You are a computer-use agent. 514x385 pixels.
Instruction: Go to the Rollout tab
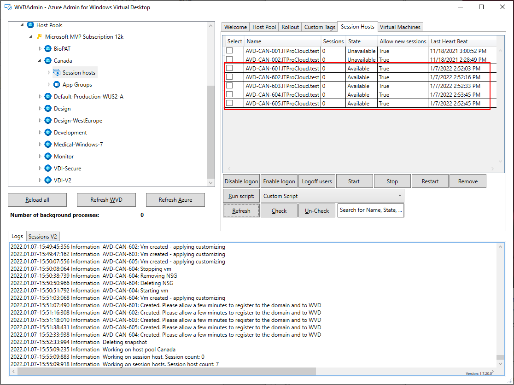[x=290, y=27]
